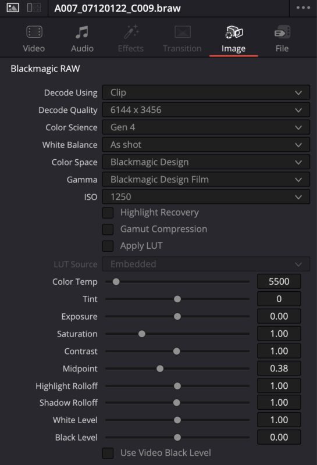Switch to the Video tab label
The width and height of the screenshot is (317, 465).
click(x=34, y=48)
